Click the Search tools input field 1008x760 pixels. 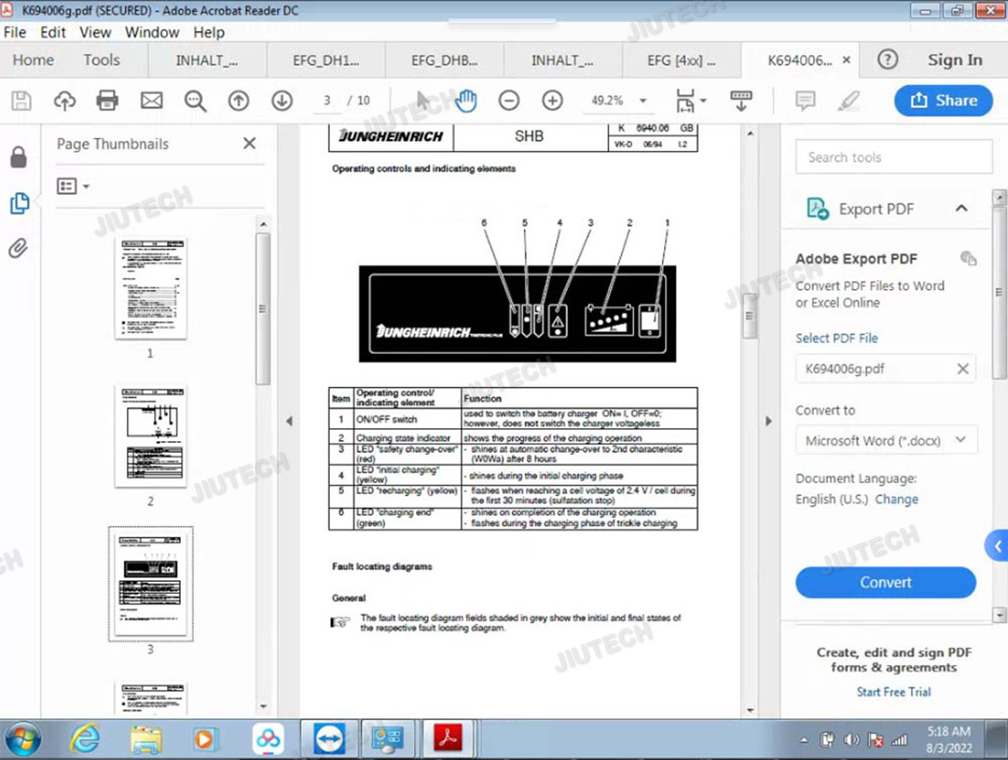pyautogui.click(x=894, y=157)
